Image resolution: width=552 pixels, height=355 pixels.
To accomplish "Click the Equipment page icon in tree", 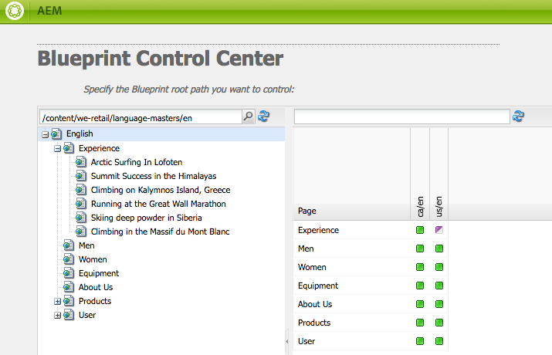I will [x=69, y=273].
